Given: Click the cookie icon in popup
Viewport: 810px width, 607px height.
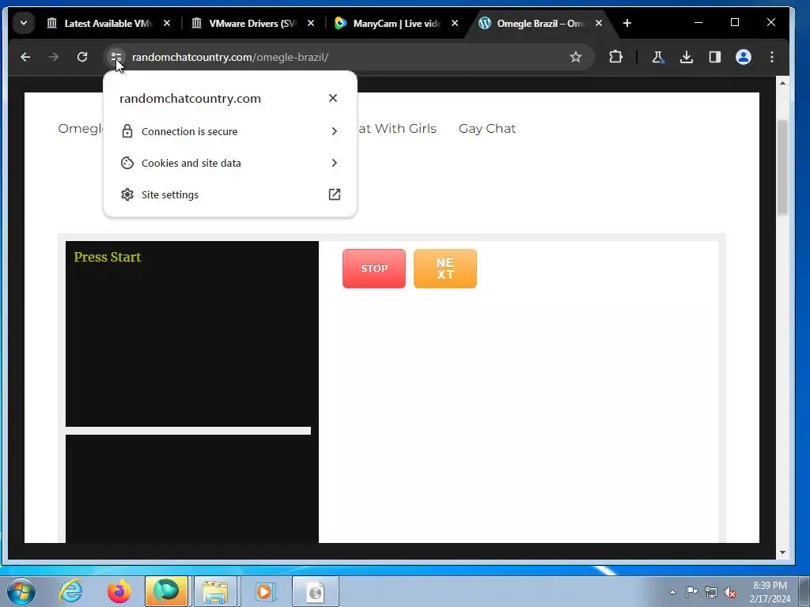Looking at the screenshot, I should point(127,163).
